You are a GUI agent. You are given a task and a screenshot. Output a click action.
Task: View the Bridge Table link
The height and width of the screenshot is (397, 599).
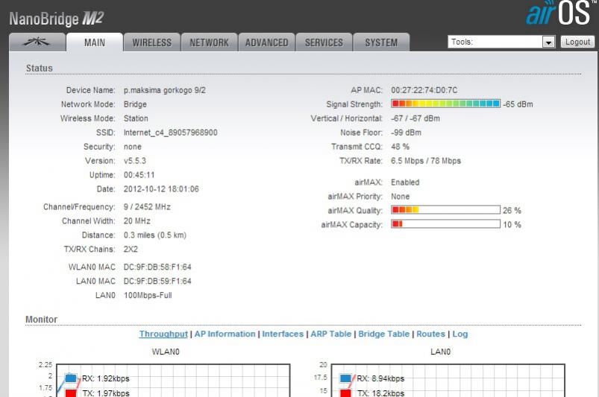pos(383,334)
